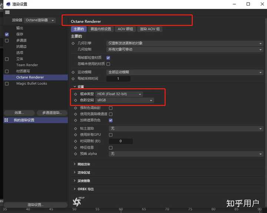Viewport: 267px width, 213px height.
Task: Enable the 多通道 (Multi-Pass) checkbox
Action: point(7,40)
